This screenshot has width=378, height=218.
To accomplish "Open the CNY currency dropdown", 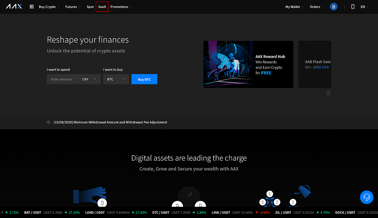I will [x=89, y=79].
